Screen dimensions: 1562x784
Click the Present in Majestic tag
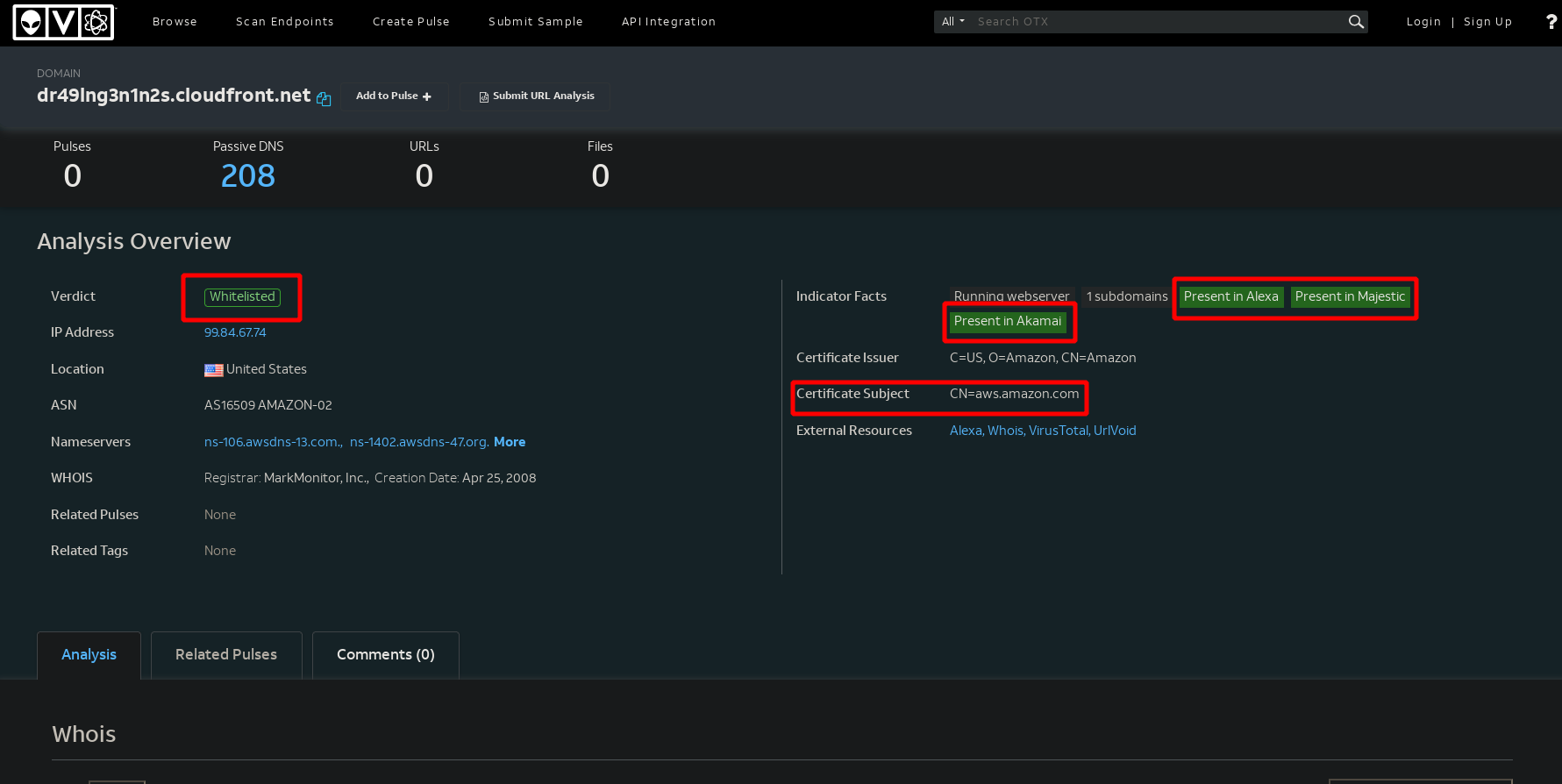coord(1350,297)
